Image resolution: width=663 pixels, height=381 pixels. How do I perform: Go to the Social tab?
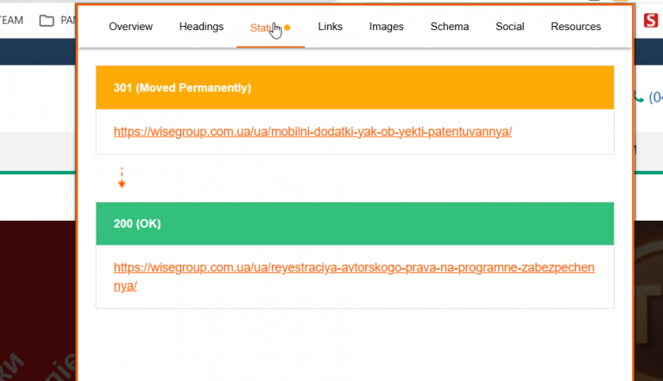pyautogui.click(x=509, y=27)
